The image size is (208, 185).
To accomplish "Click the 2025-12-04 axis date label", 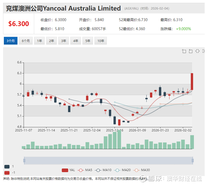I will pos(92,130).
